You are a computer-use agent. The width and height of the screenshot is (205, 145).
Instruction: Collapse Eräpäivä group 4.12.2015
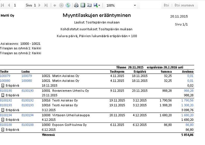(3, 120)
